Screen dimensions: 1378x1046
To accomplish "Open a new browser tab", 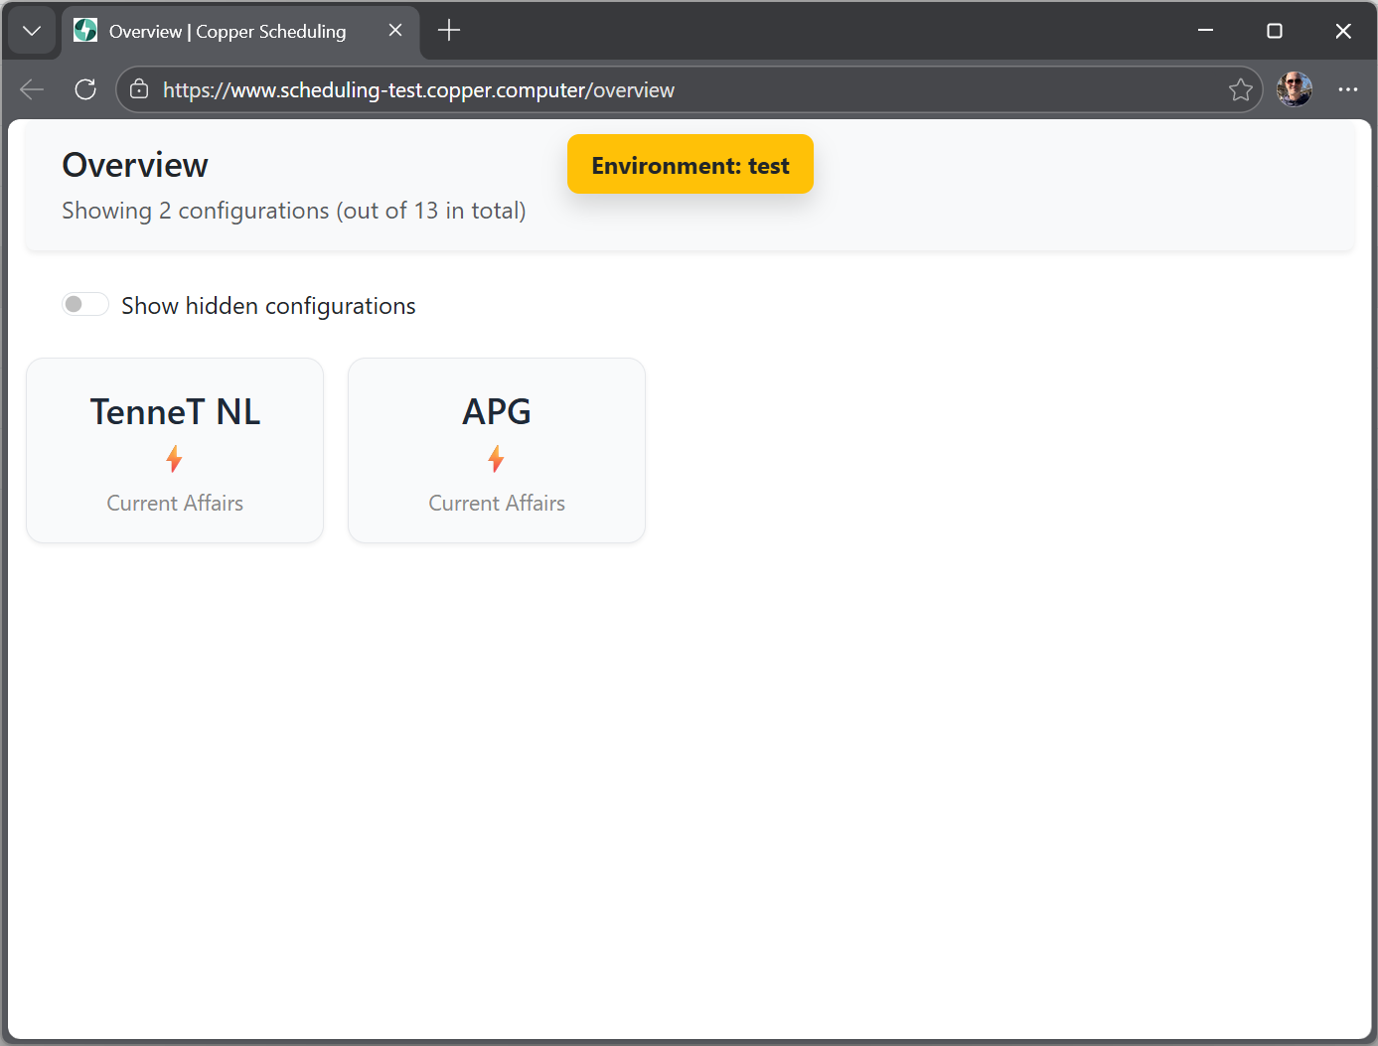I will pos(449,31).
